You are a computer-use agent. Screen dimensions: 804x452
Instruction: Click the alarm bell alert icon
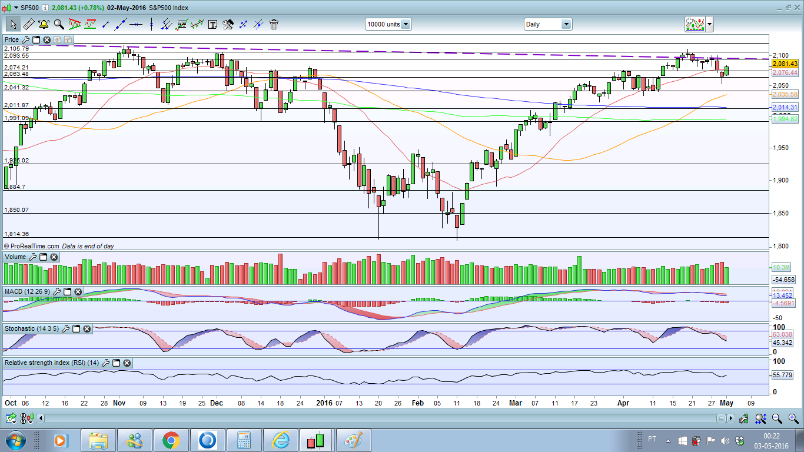[44, 24]
